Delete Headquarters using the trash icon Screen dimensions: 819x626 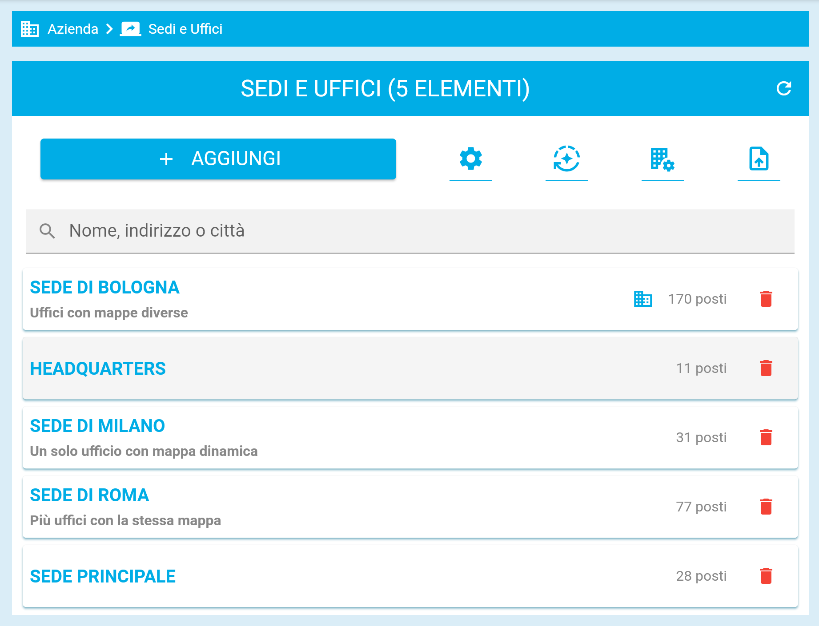tap(766, 368)
